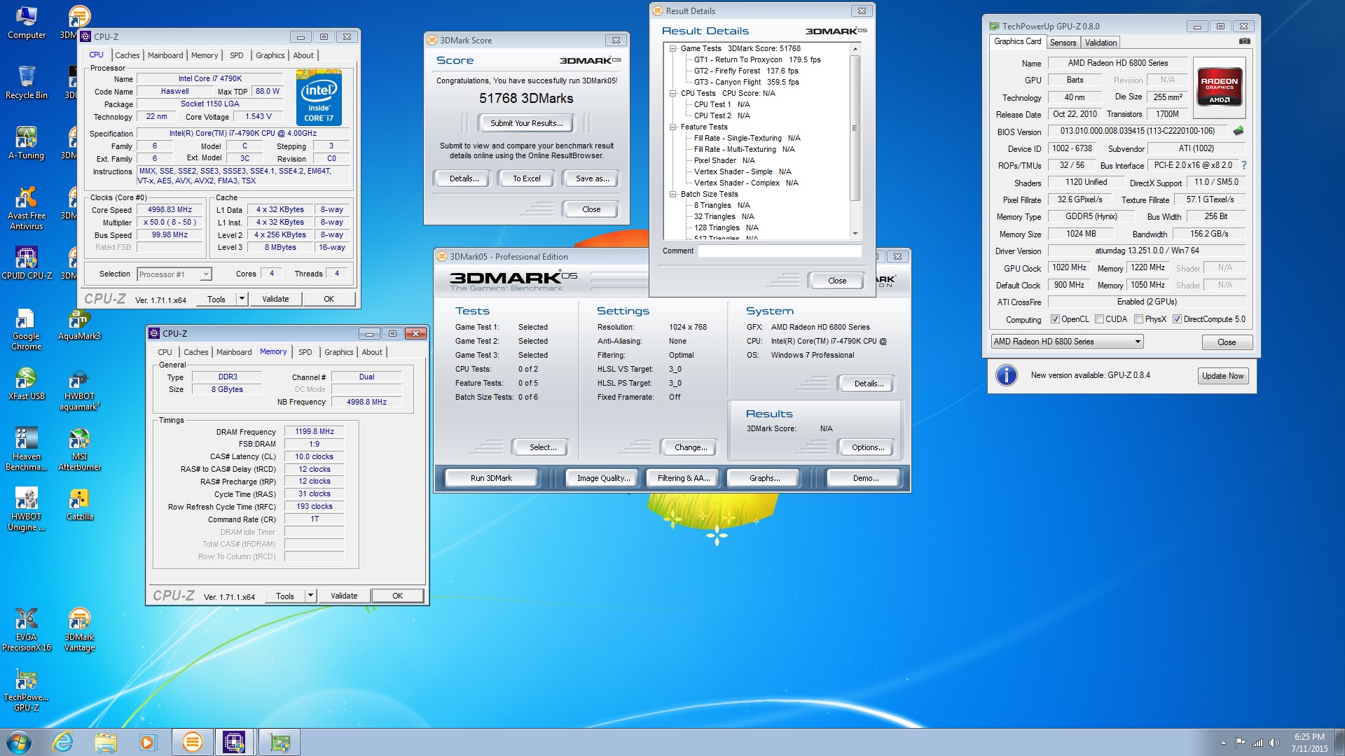The image size is (1345, 756).
Task: Launch HWBOT aquamark3 desktop shortcut
Action: 79,388
